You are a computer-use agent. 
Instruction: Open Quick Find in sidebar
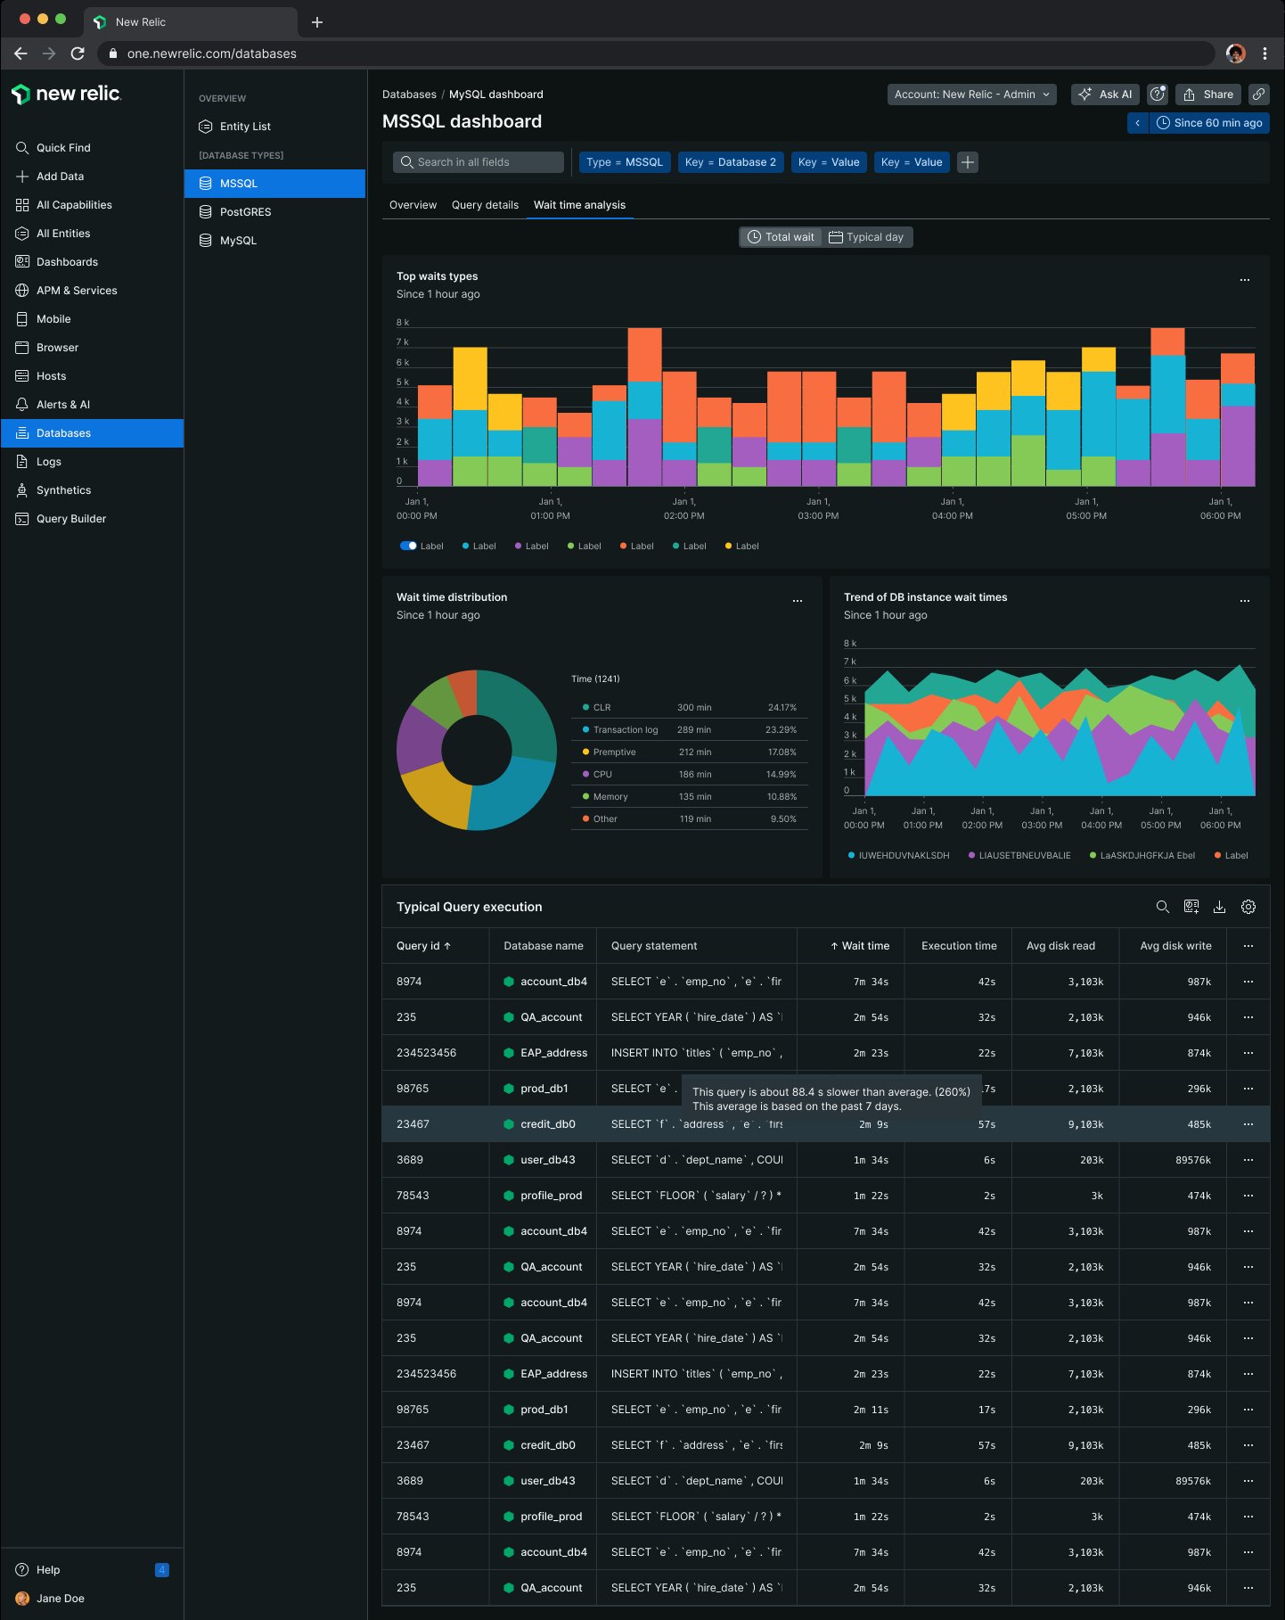(x=63, y=148)
